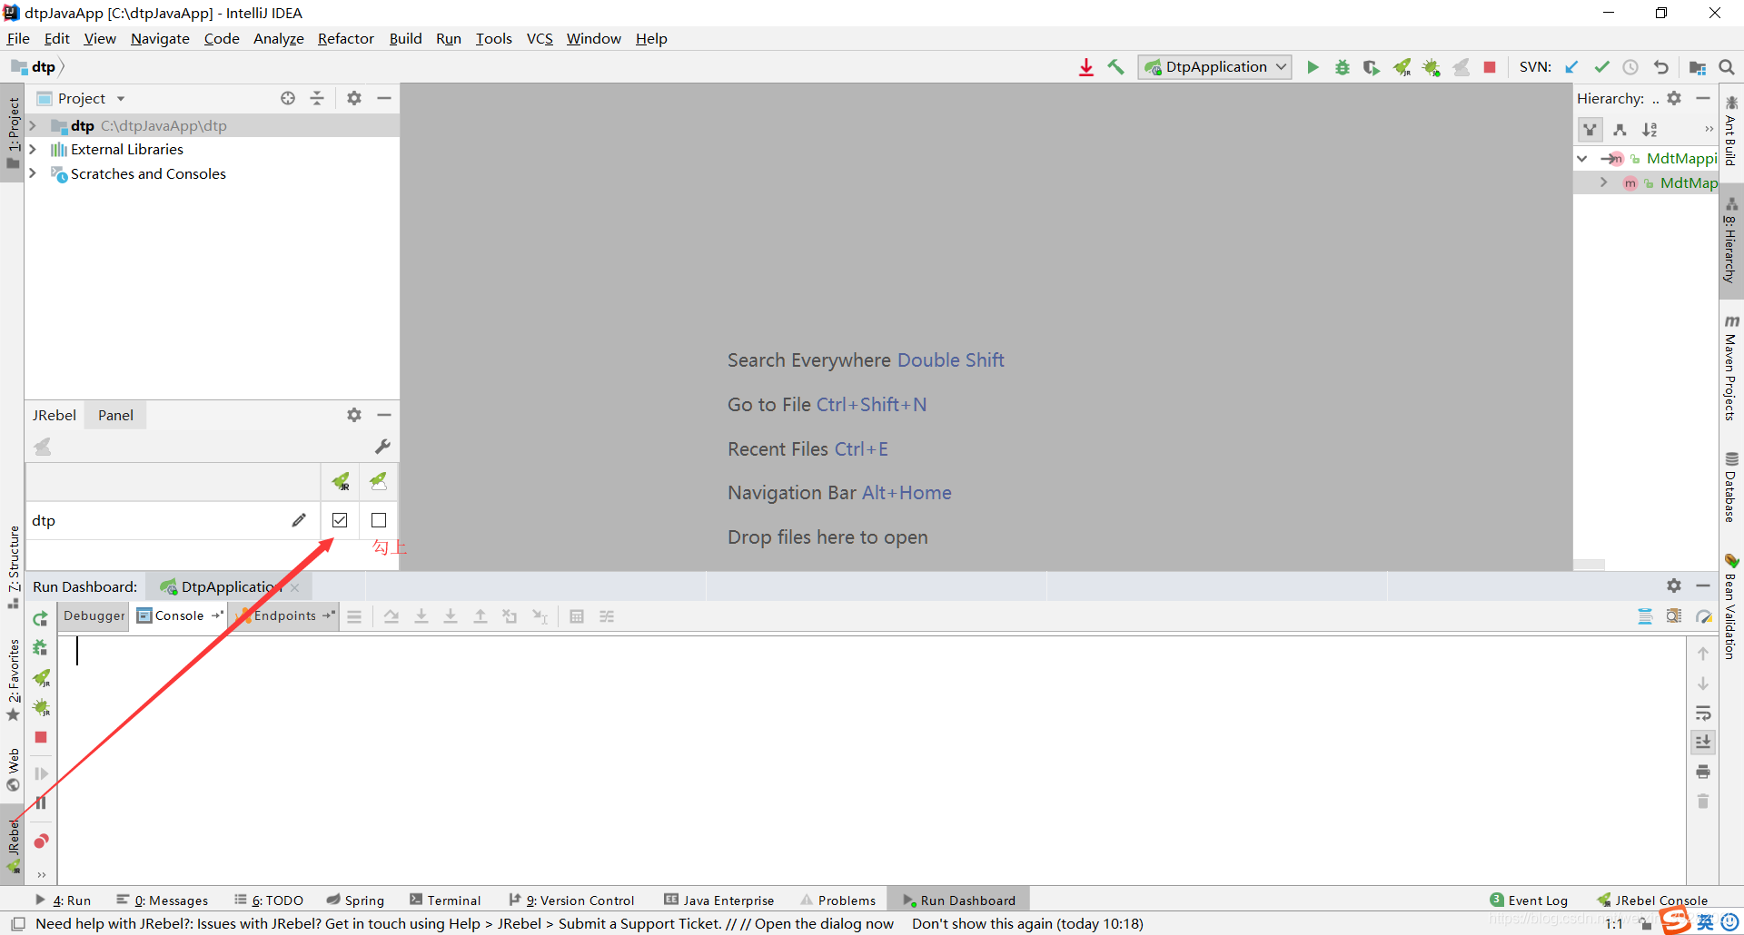Print console output icon
Viewport: 1744px width, 935px height.
coord(1703,772)
